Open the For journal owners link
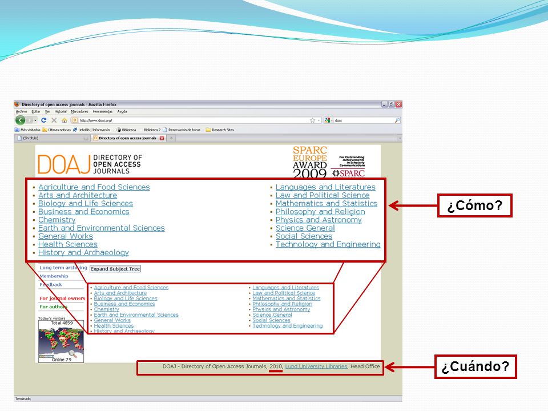548x411 pixels. point(62,298)
